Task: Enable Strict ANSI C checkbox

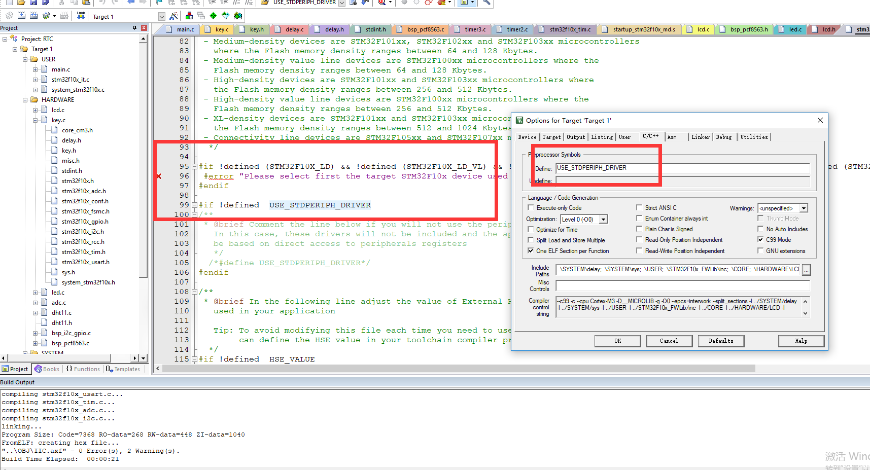Action: pos(639,208)
